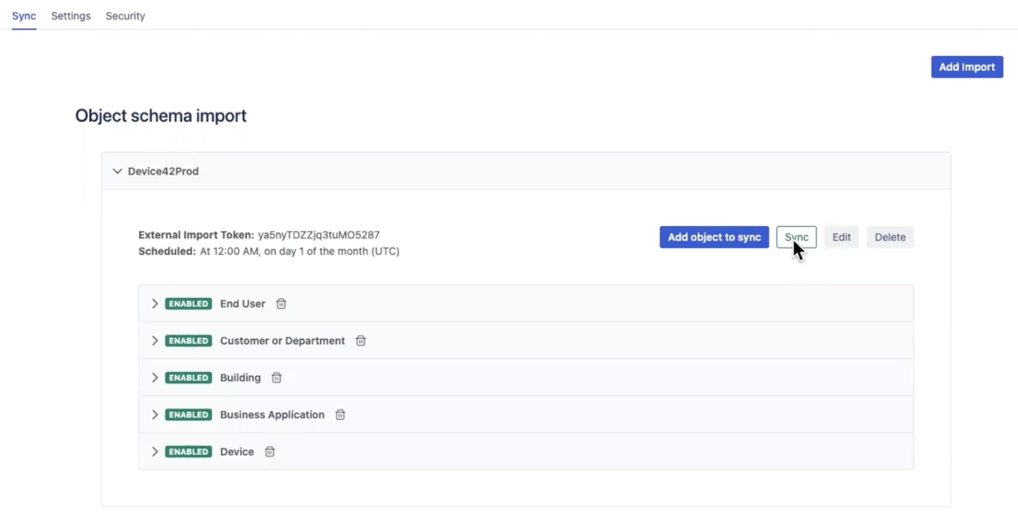Click the trash icon beside Device

(270, 451)
